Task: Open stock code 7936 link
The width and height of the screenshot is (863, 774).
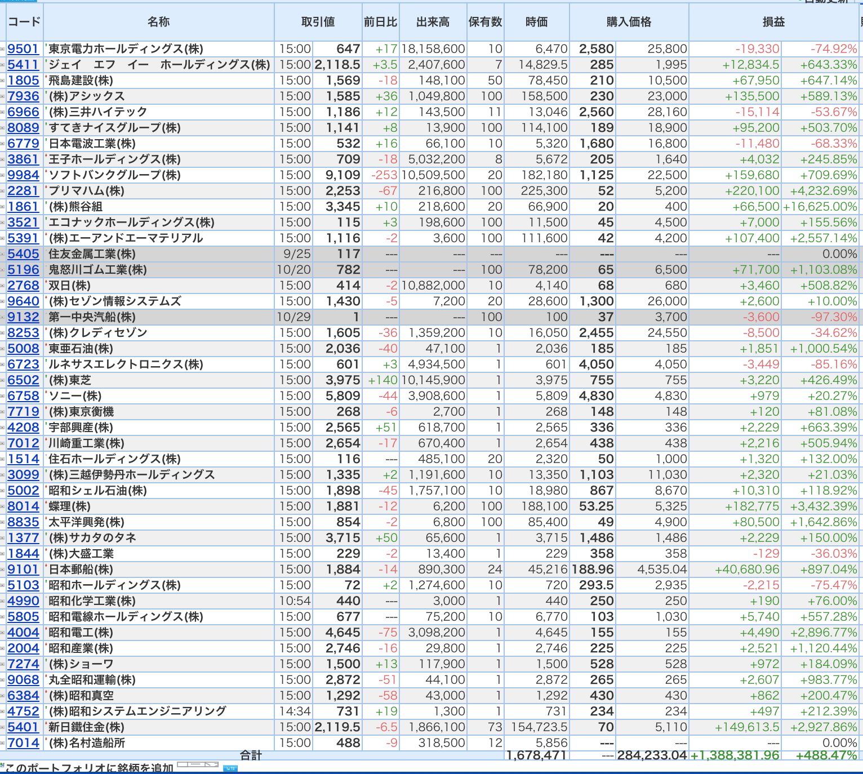Action: (23, 96)
